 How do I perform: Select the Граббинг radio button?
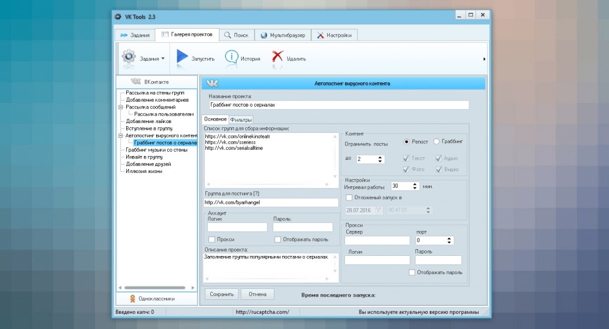tap(436, 141)
